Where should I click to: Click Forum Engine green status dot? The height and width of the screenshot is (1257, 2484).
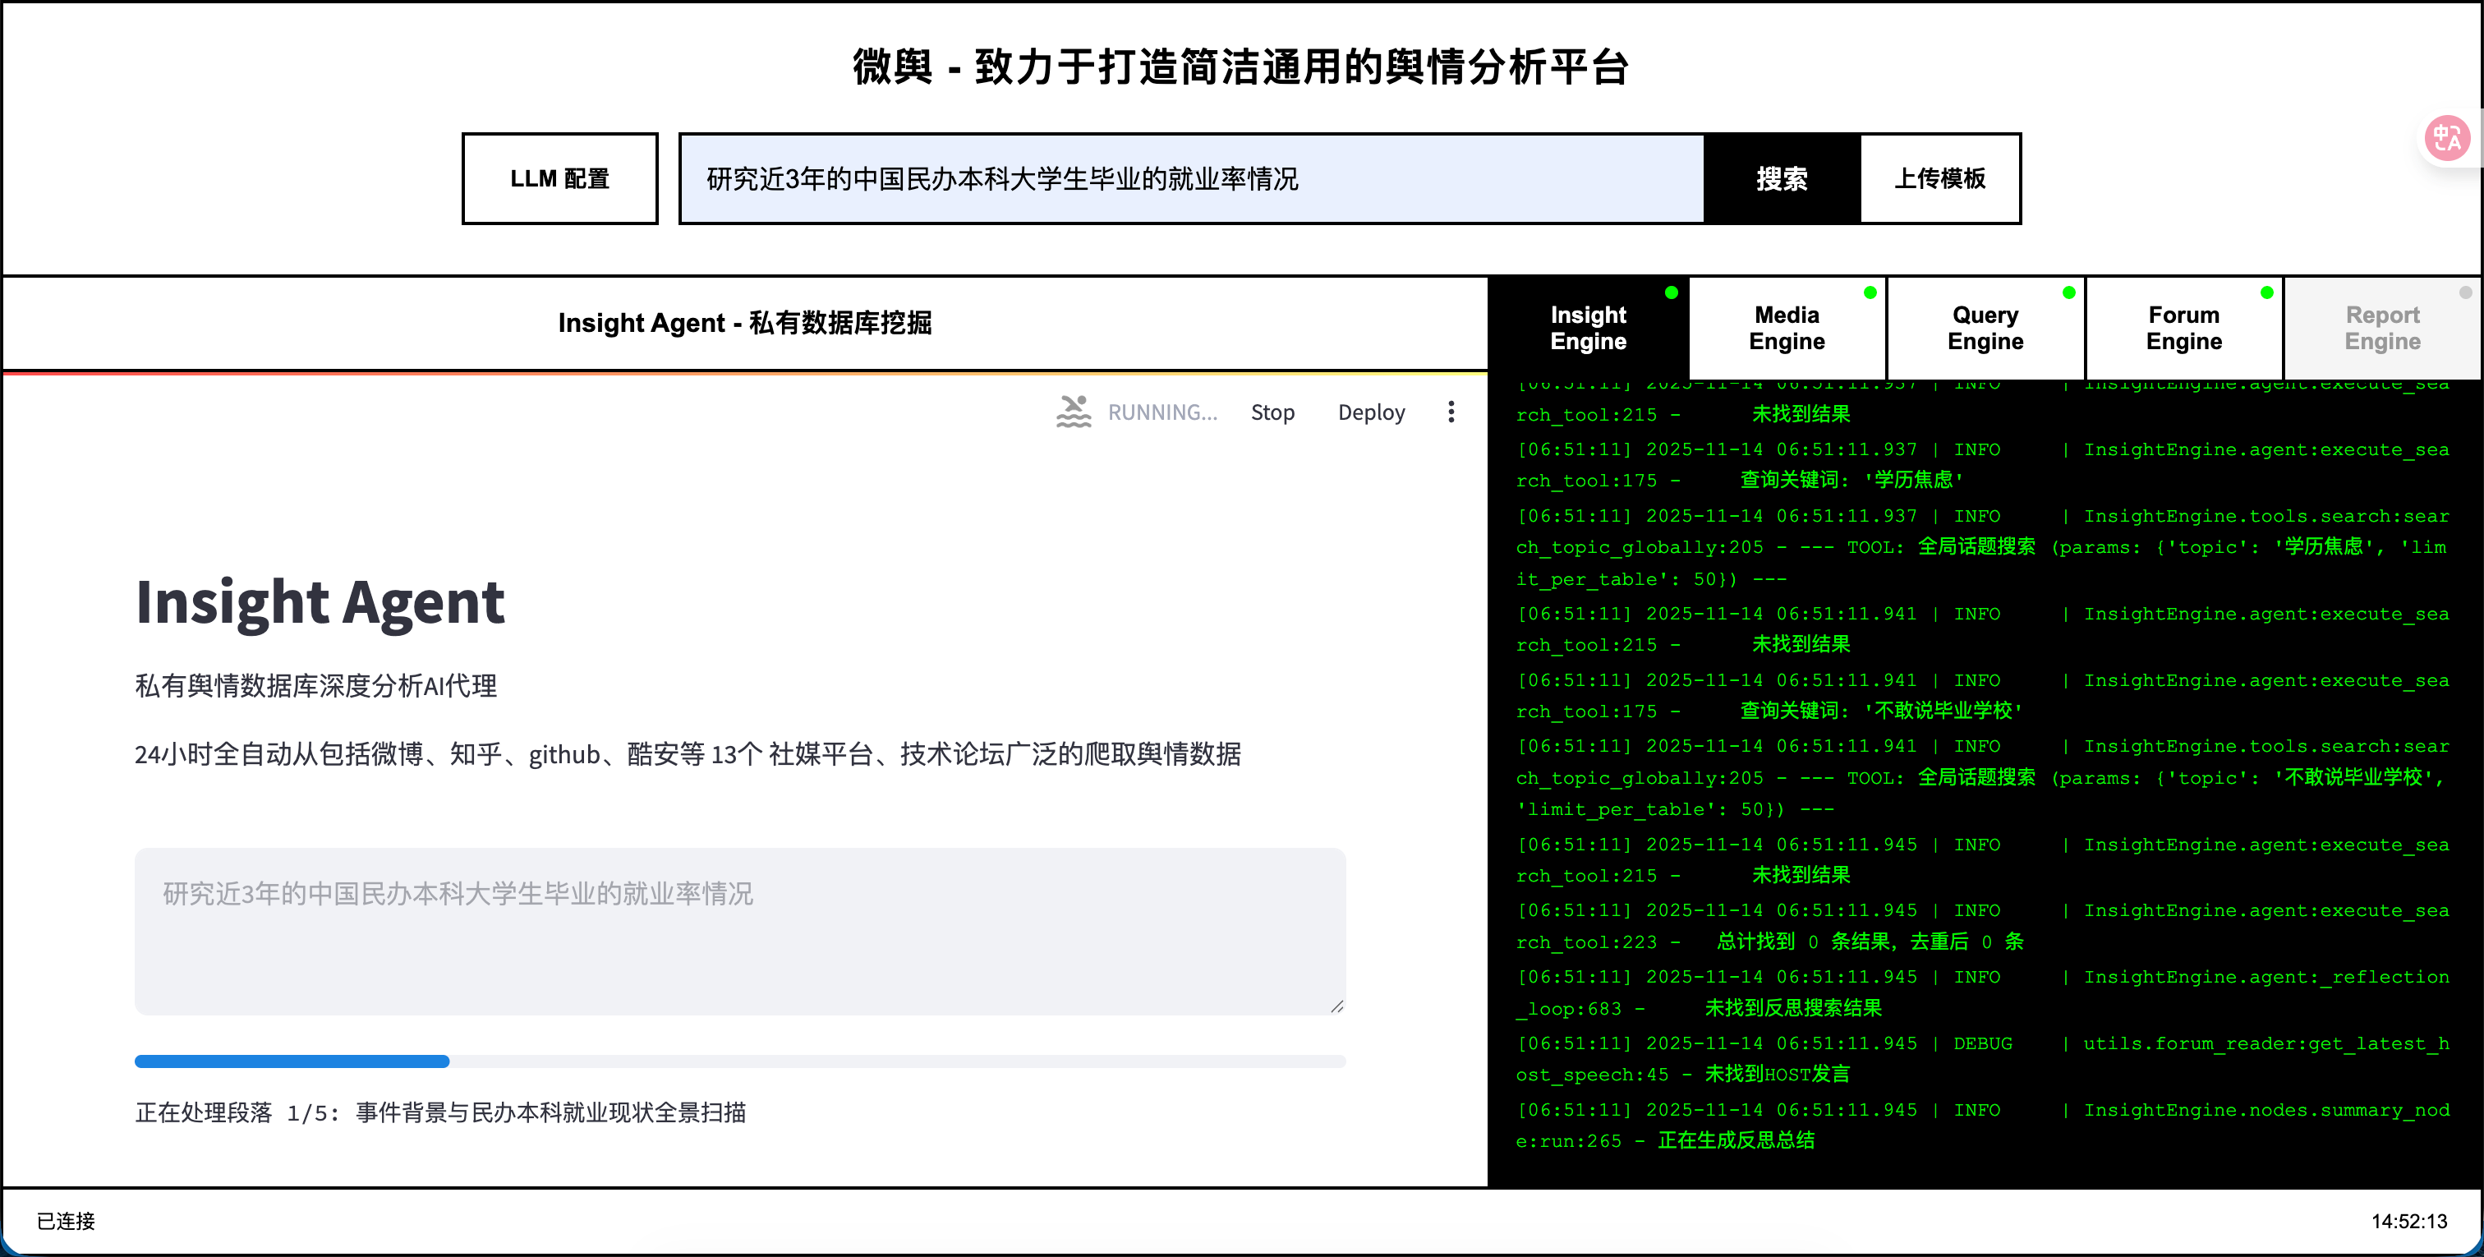(2267, 292)
